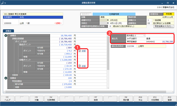
Task: Click the F10 中止 function button
Action: 141,99
